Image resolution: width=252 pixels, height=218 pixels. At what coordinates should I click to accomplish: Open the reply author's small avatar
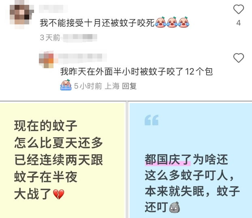tap(47, 60)
